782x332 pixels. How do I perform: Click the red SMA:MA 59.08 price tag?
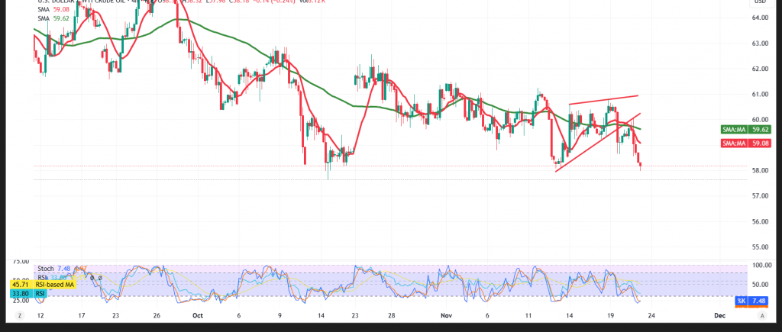click(750, 143)
